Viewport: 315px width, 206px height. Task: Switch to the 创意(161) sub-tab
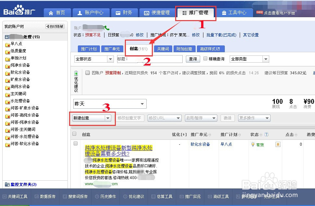[x=139, y=49]
